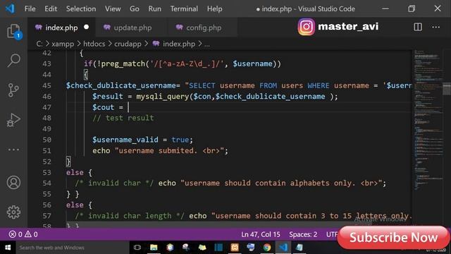Click crudapp in breadcrumb path
The height and width of the screenshot is (254, 451).
point(128,44)
